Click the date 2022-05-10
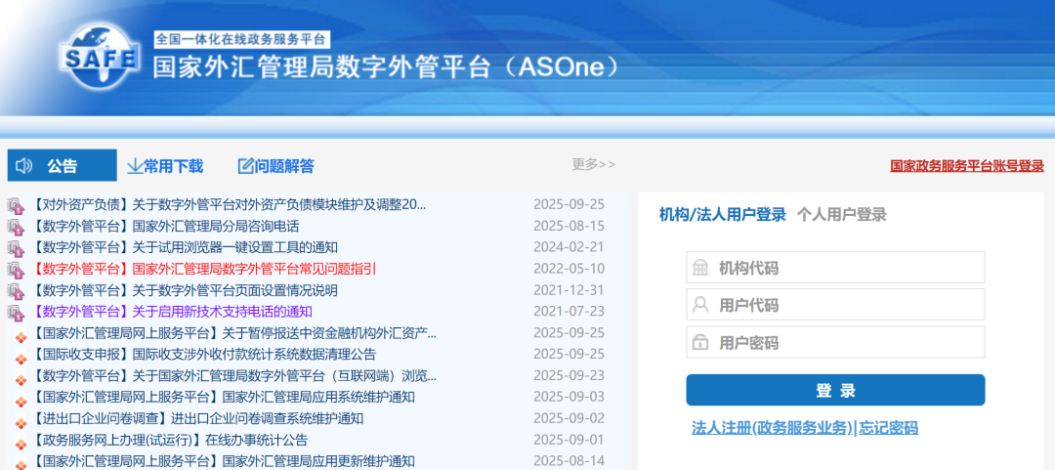 tap(569, 270)
